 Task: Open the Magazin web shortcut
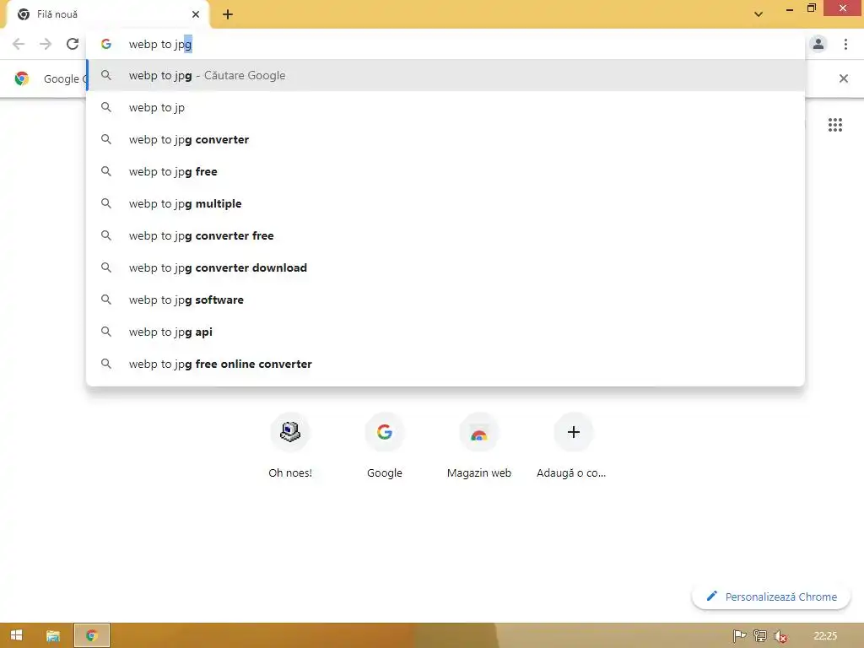pos(479,445)
